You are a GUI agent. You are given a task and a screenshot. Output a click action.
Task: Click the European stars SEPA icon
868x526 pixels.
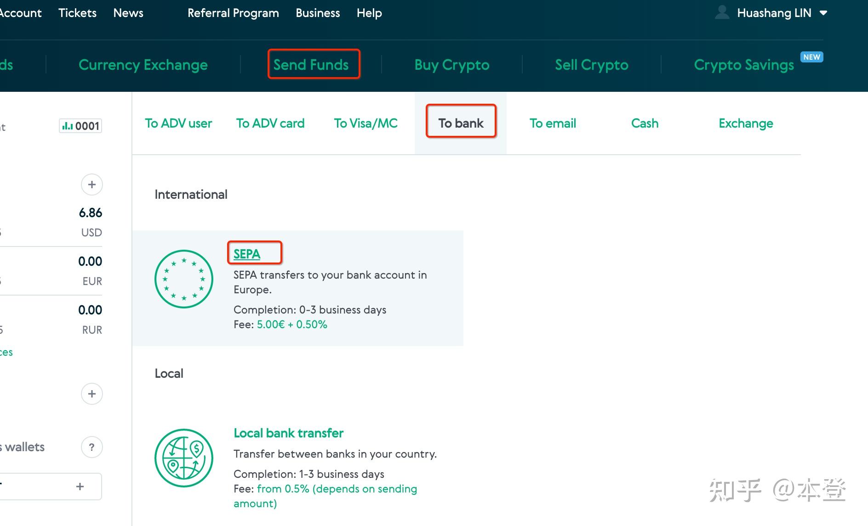pos(183,279)
